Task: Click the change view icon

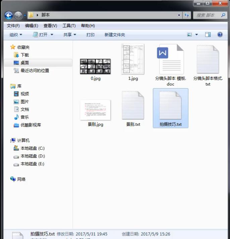Action: point(189,35)
